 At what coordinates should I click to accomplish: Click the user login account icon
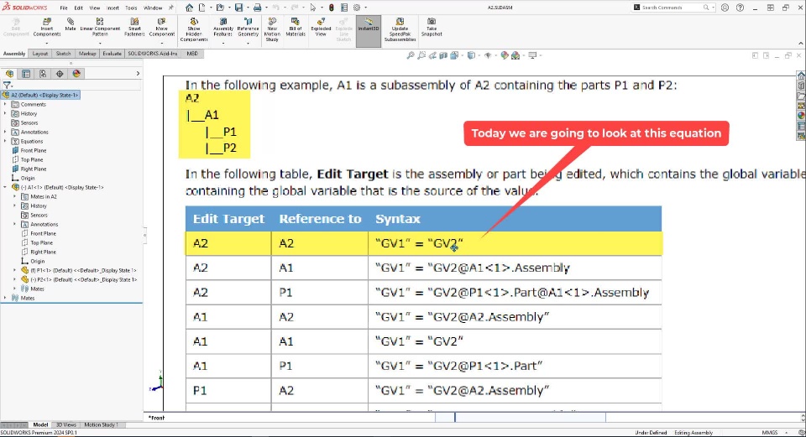(x=725, y=8)
